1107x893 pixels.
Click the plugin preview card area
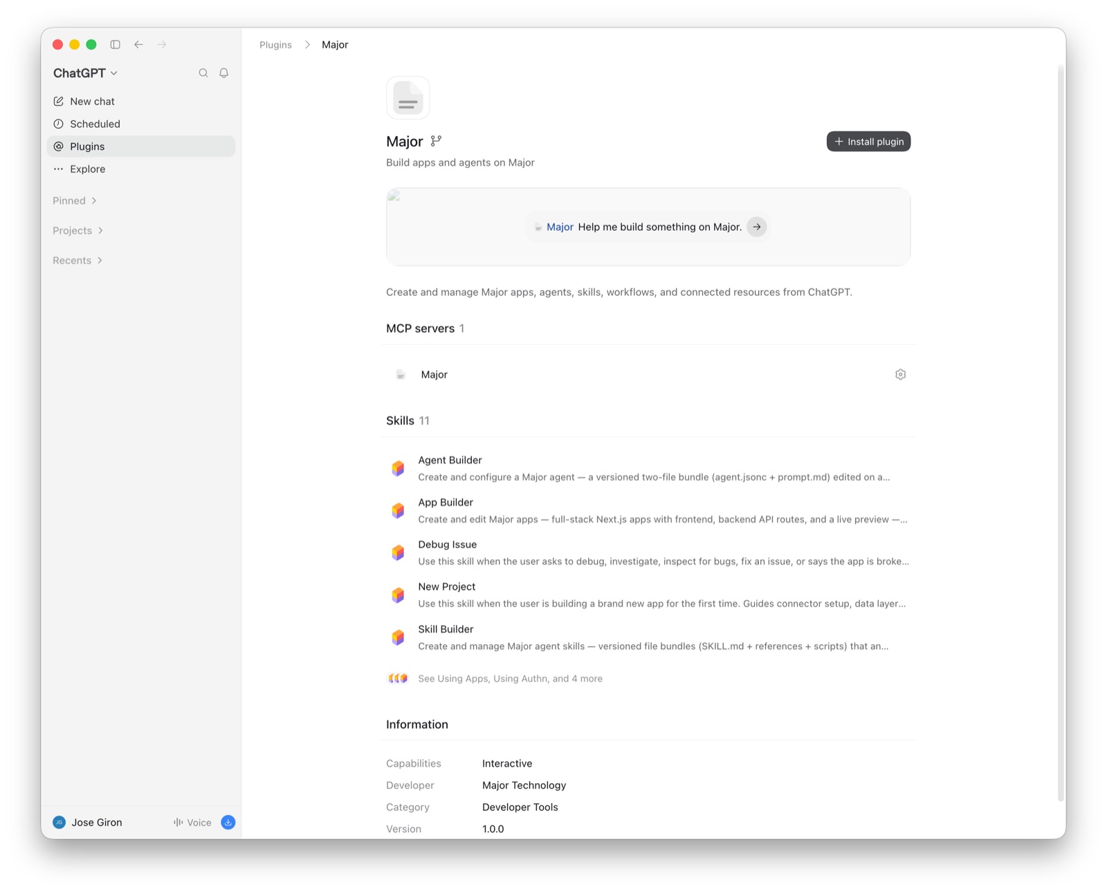click(x=648, y=227)
